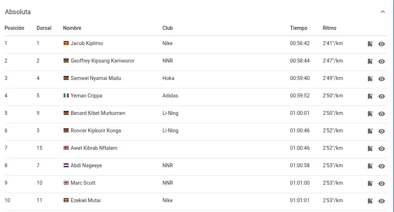
Task: Click the Club column header
Action: [x=168, y=28]
